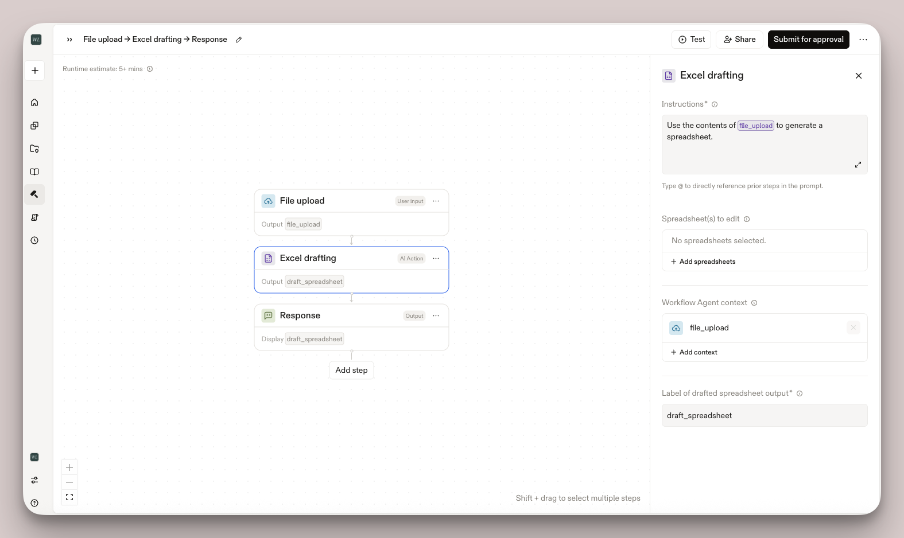This screenshot has width=904, height=538.
Task: Open the Home icon in sidebar
Action: (34, 103)
